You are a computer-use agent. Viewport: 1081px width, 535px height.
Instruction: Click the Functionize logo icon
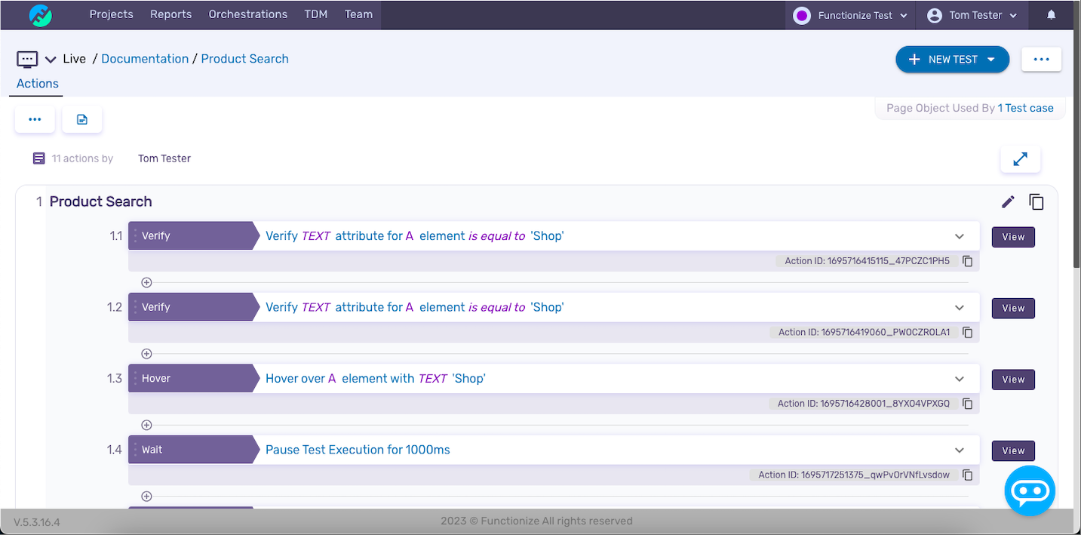(40, 15)
